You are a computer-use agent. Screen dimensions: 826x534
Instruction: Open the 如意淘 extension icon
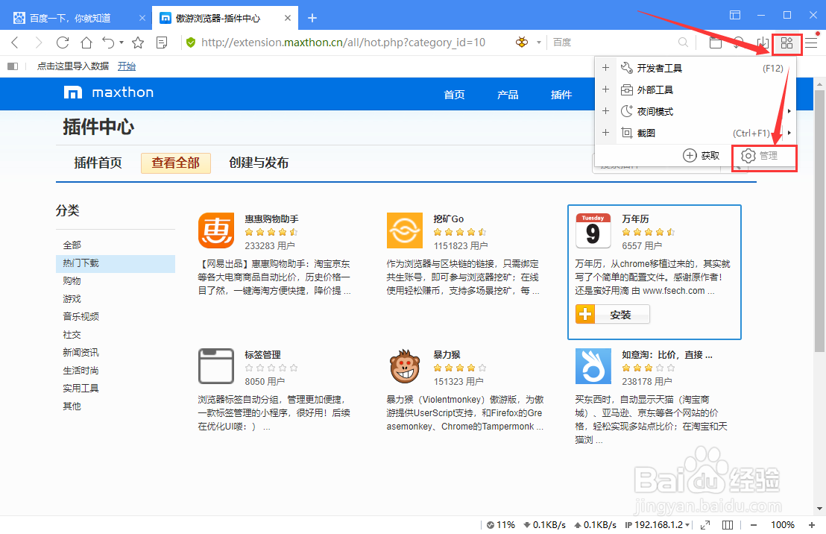593,366
